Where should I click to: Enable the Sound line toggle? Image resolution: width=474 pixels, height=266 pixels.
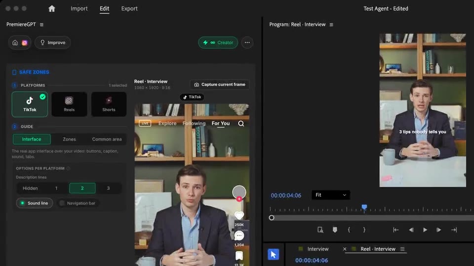point(35,203)
